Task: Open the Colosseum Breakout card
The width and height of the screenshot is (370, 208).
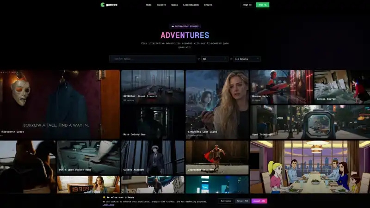Action: click(217, 158)
